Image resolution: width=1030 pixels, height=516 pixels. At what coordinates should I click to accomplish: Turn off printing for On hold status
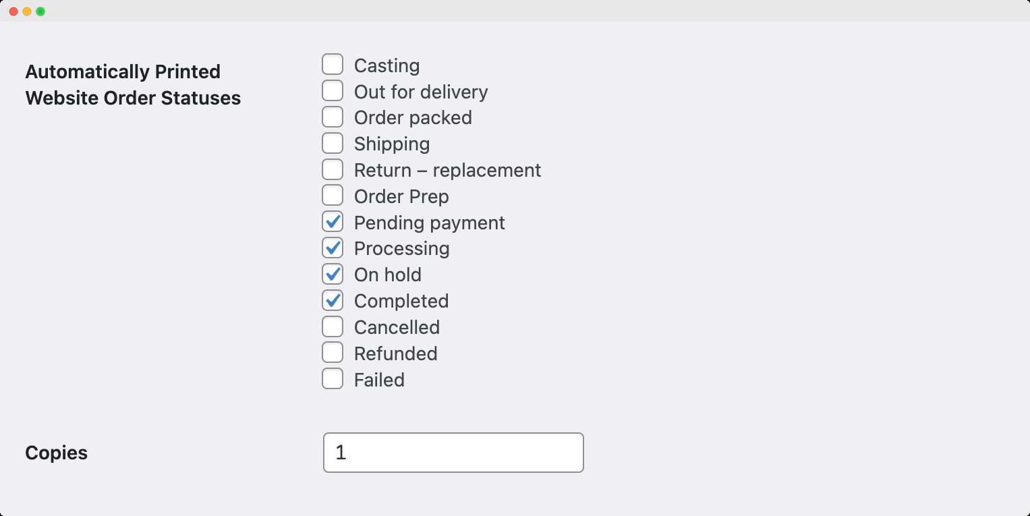point(333,274)
